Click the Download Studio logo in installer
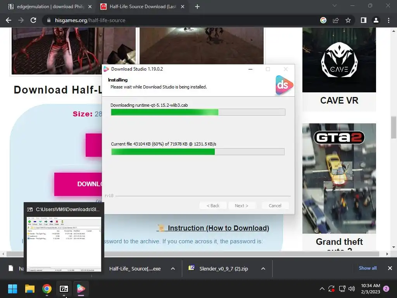This screenshot has width=397, height=298. [x=284, y=85]
